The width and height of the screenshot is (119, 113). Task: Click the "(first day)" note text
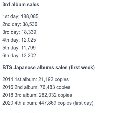click(x=83, y=103)
